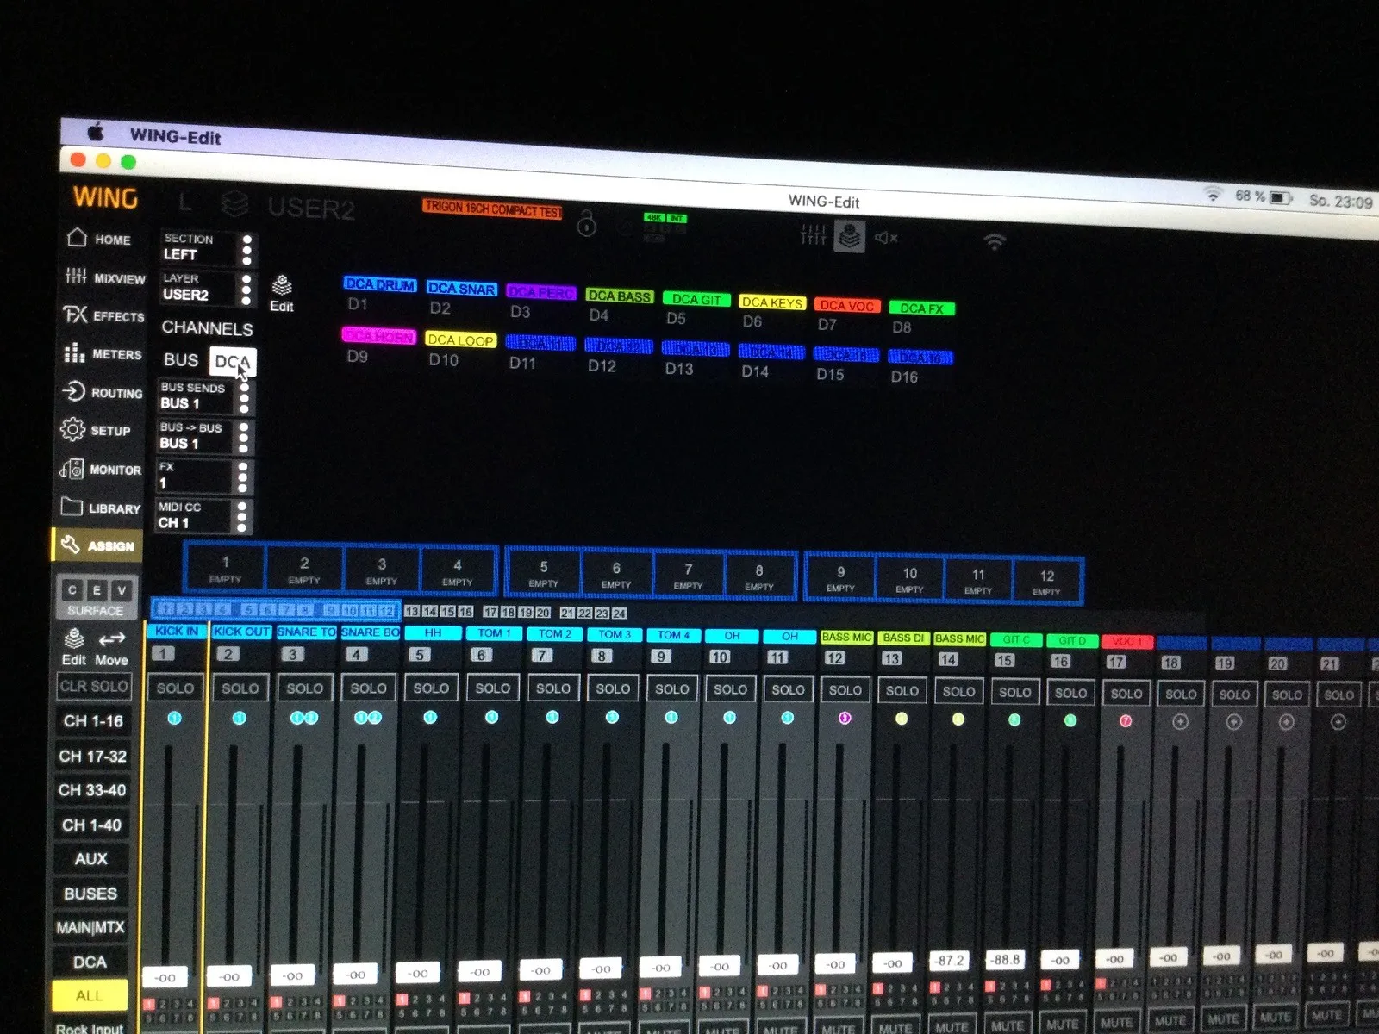Open the MIXVIEW faders icon
1379x1034 pixels.
76,277
